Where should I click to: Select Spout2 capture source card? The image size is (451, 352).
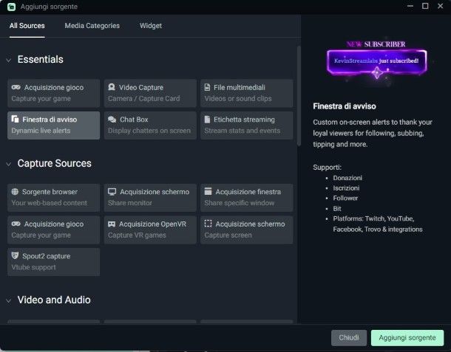(x=53, y=262)
